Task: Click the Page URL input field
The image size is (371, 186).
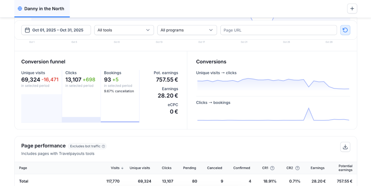Action: tap(278, 30)
